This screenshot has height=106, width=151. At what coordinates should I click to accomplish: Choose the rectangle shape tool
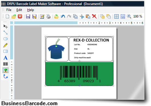[5, 51]
